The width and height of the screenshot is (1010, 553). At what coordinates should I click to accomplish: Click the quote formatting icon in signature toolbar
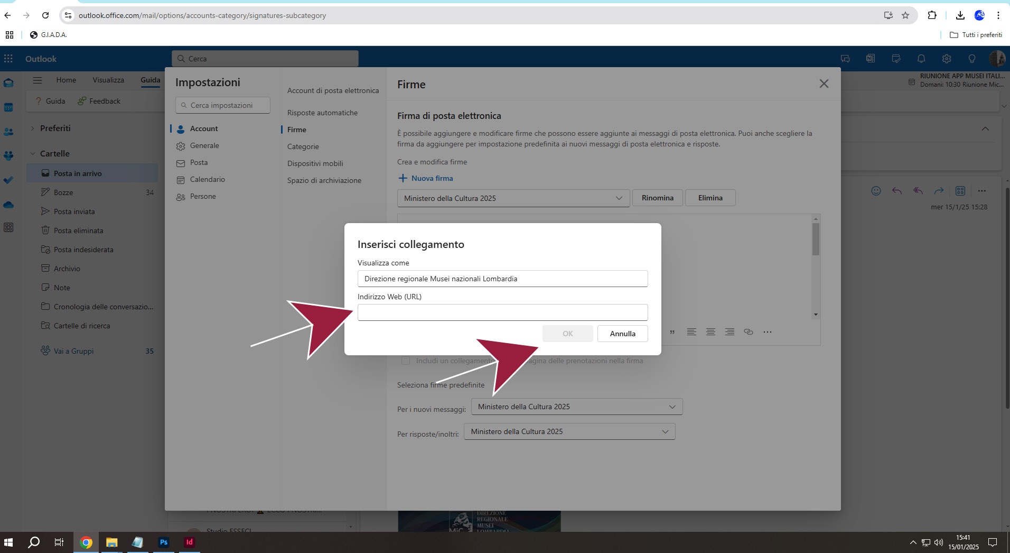(672, 332)
